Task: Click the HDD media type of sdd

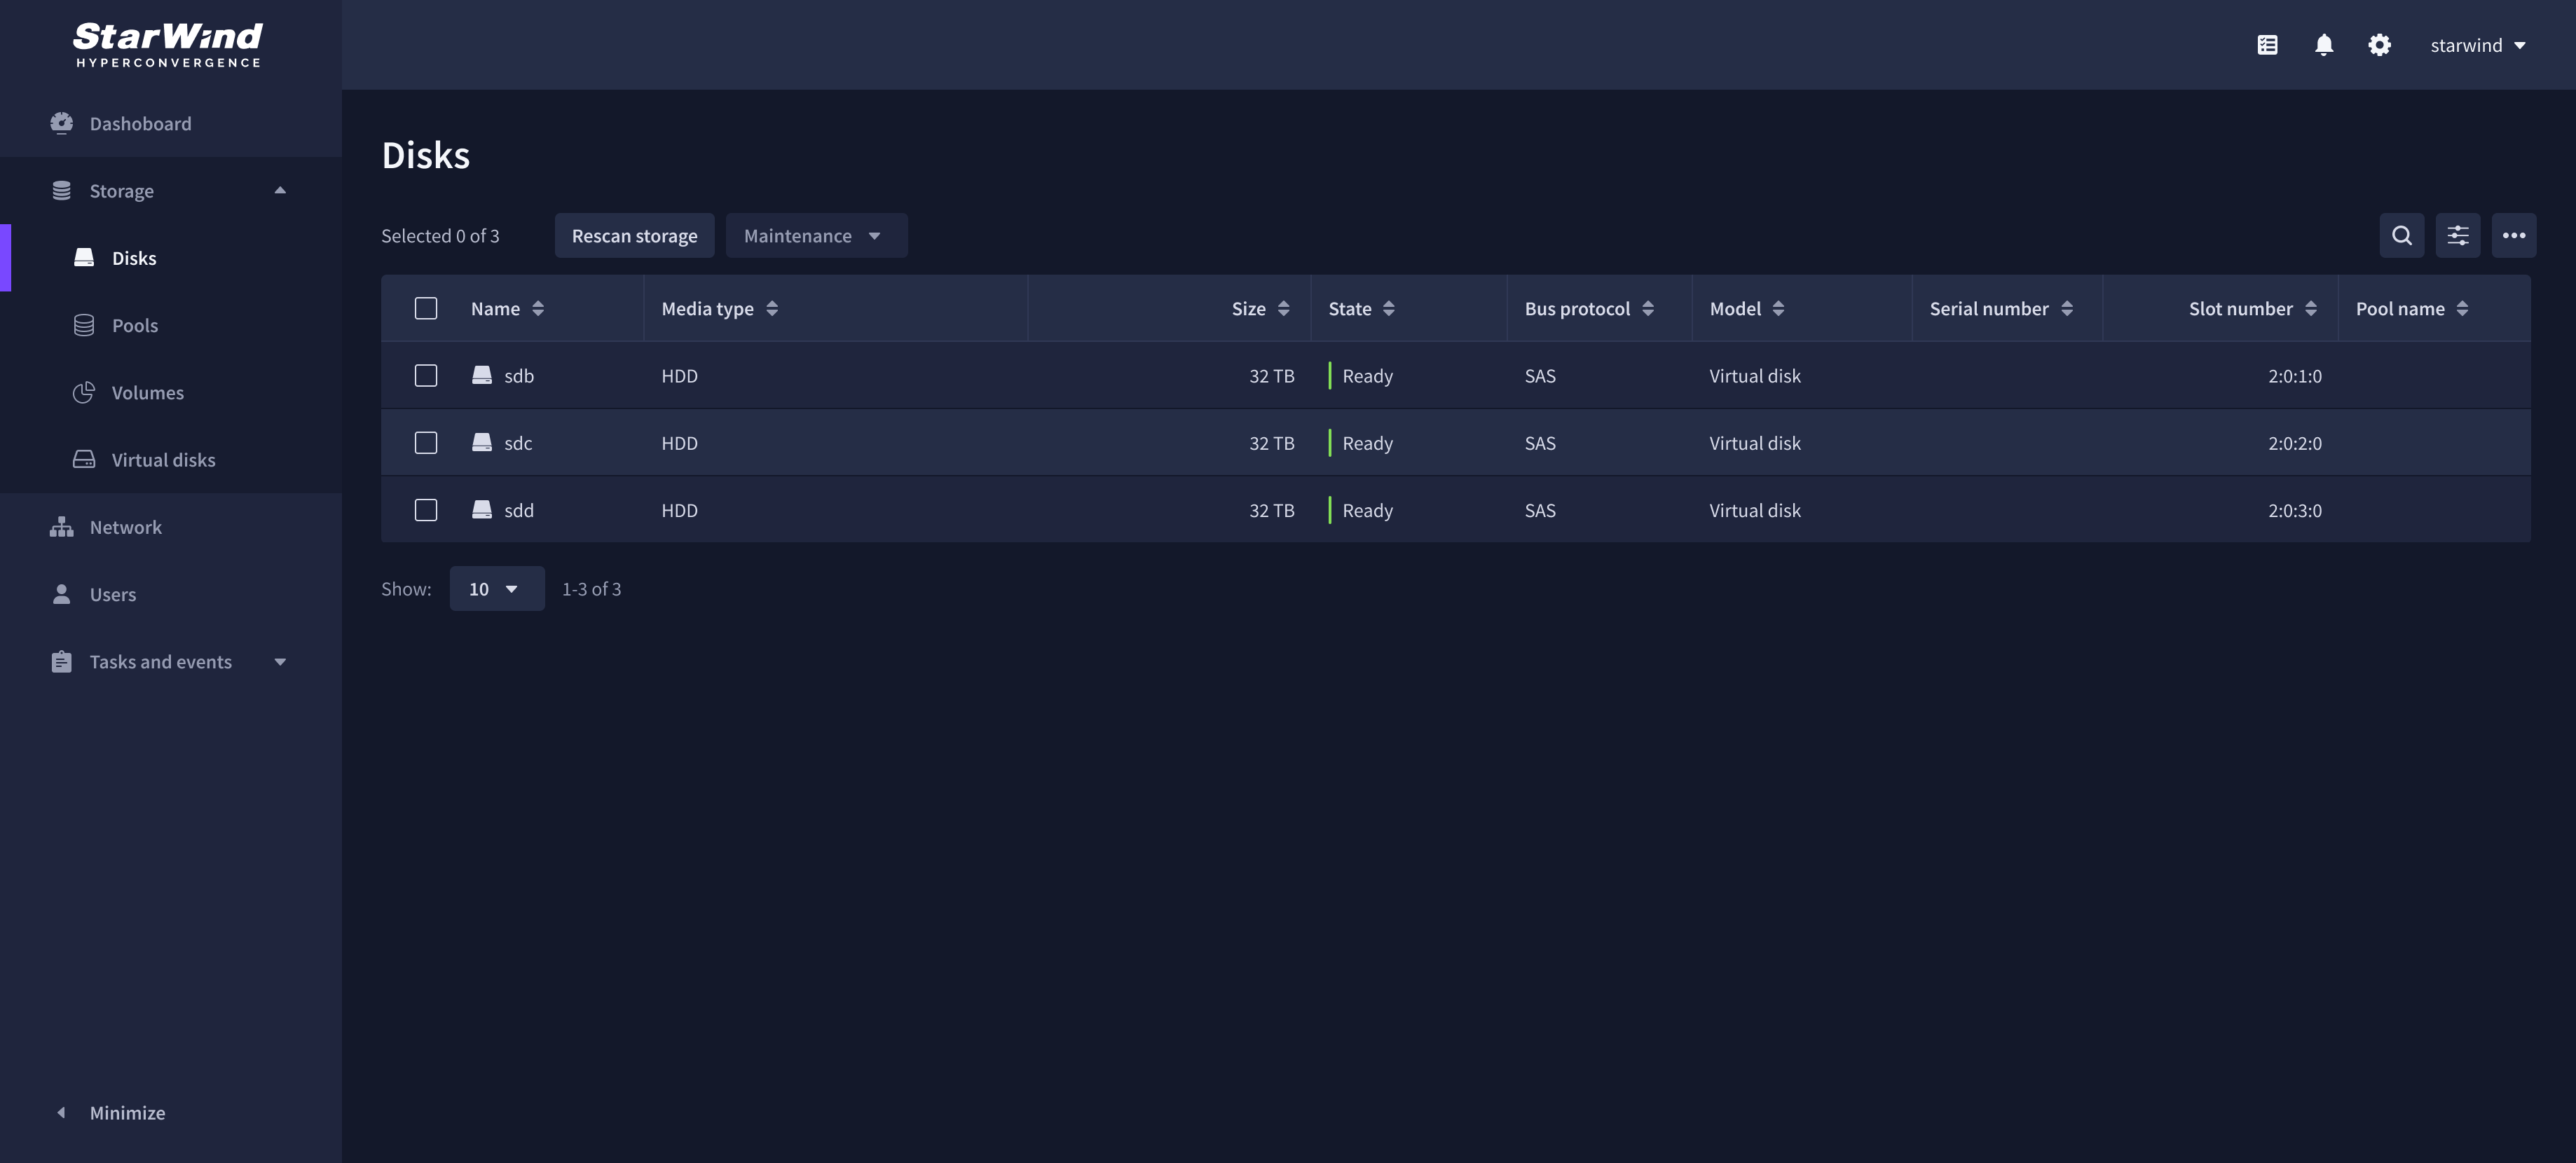Action: (x=679, y=509)
